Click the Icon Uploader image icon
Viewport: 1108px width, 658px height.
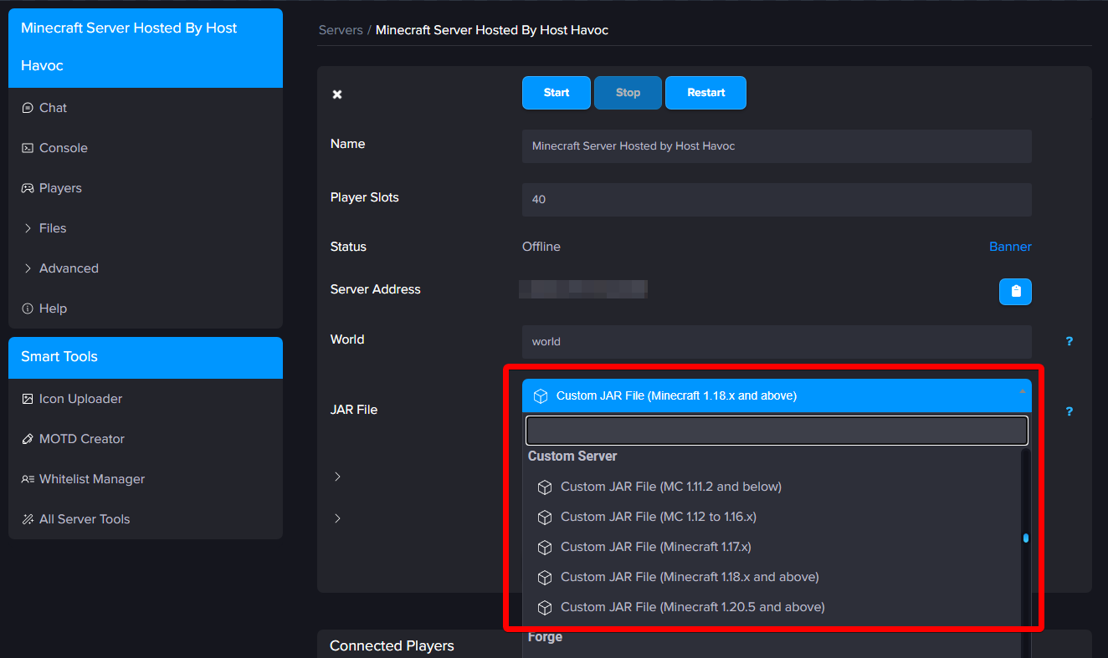(28, 399)
